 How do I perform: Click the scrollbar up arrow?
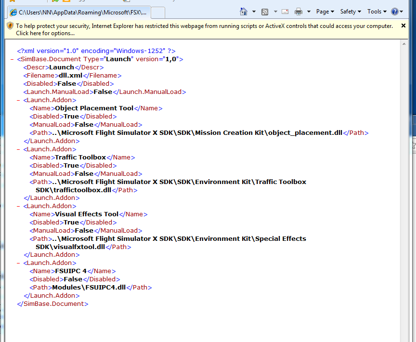[404, 44]
